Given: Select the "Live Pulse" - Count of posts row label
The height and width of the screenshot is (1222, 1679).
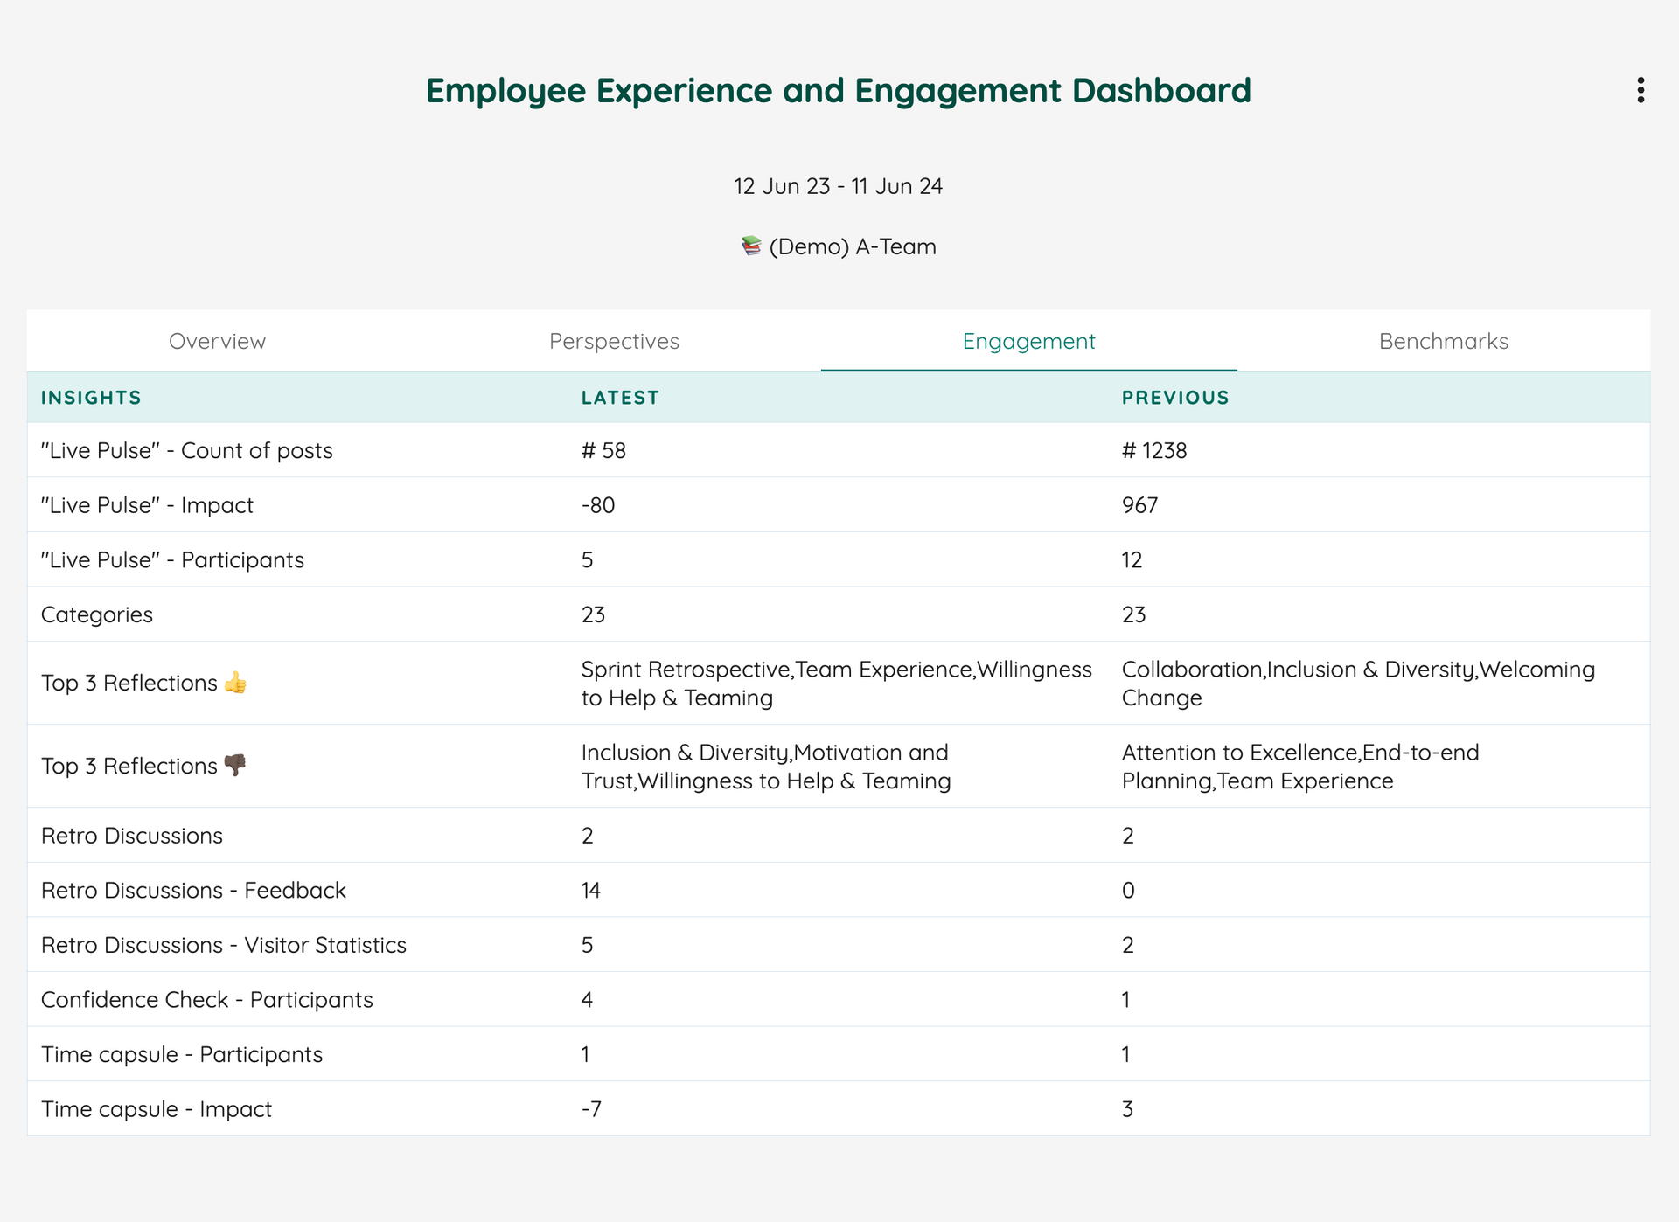Looking at the screenshot, I should click(x=187, y=451).
